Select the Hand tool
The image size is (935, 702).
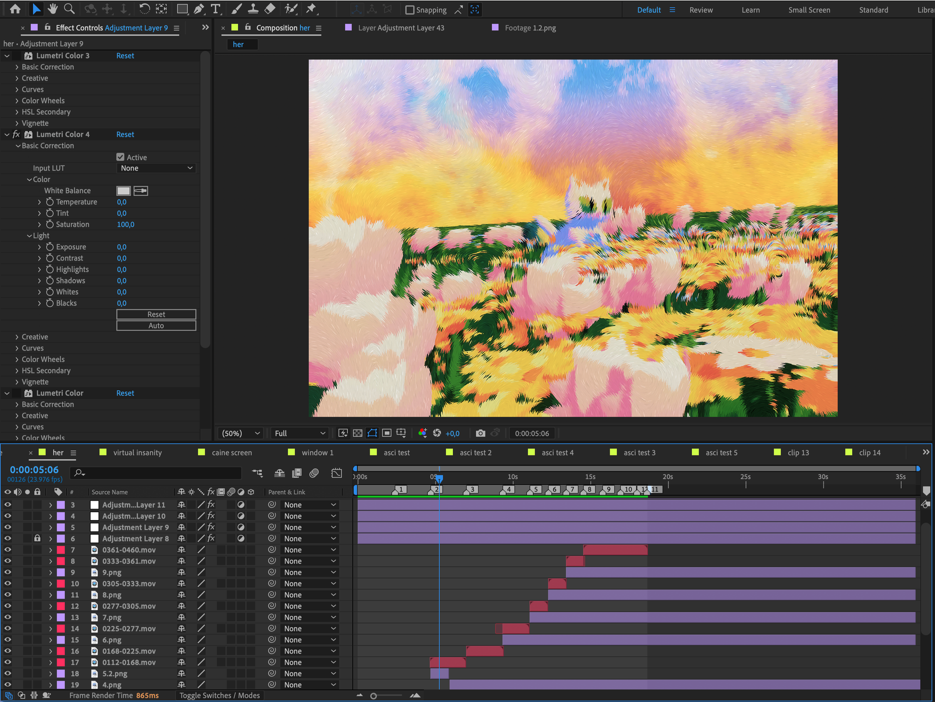point(53,9)
